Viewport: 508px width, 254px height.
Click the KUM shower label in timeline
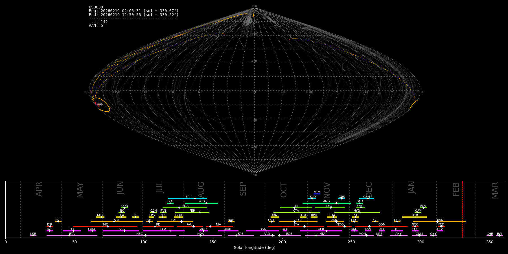point(317,192)
